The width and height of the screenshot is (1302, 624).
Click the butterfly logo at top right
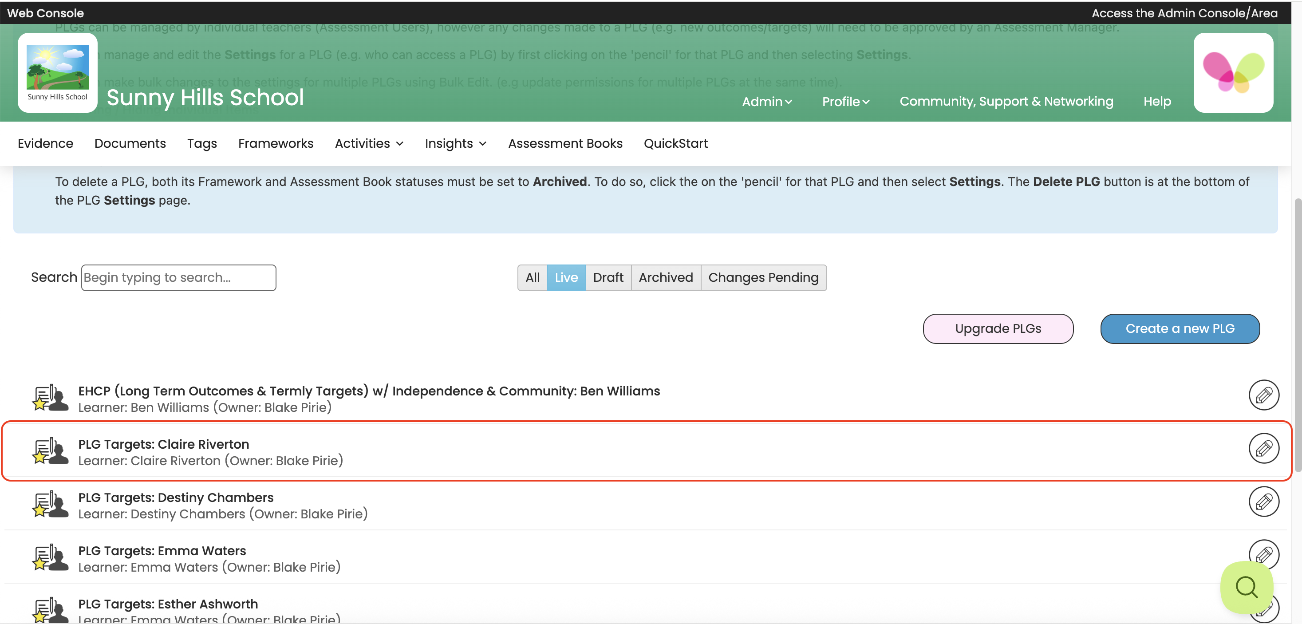1233,72
